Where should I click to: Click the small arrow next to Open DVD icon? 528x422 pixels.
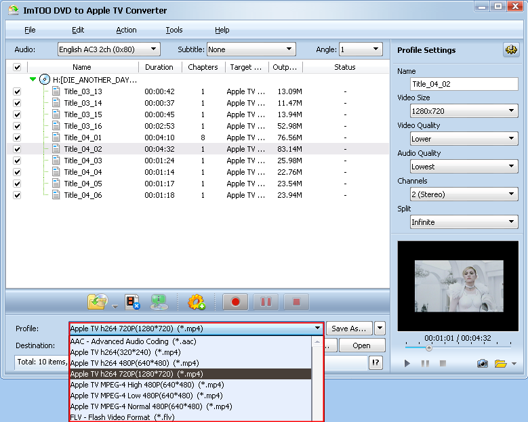pyautogui.click(x=115, y=307)
